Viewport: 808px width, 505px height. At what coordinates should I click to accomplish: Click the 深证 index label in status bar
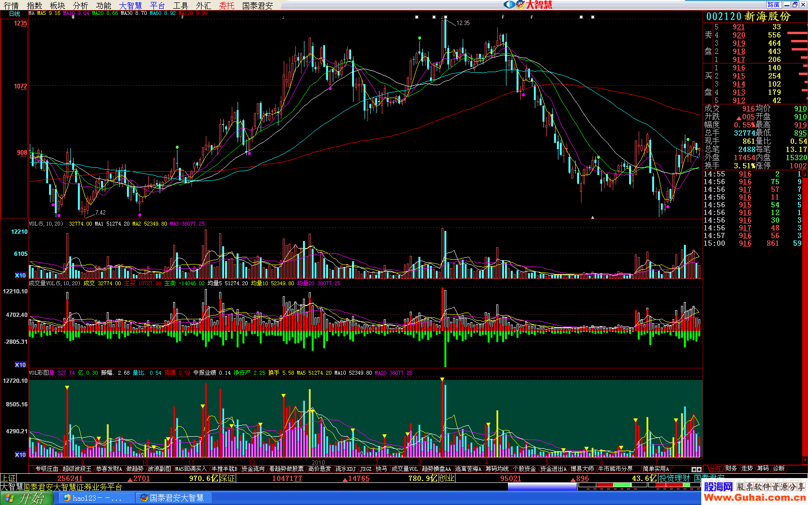click(x=227, y=479)
